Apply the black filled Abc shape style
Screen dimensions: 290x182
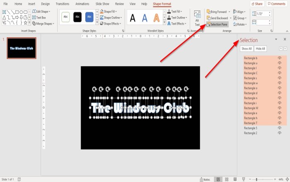tap(77, 17)
